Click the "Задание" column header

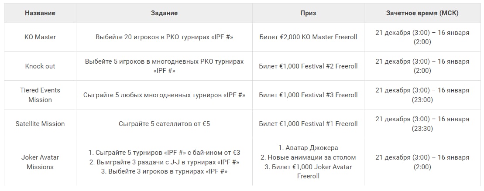(164, 13)
